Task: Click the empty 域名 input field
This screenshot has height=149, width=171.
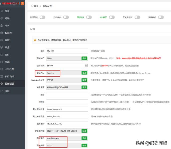Action: 67,95
